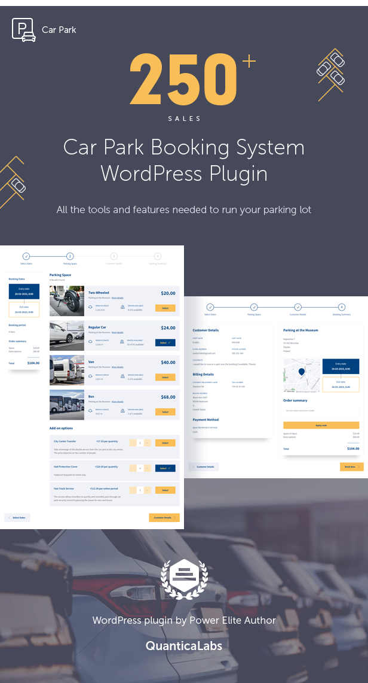Open the Regular Car thumbnail
368x683 pixels.
[x=67, y=336]
